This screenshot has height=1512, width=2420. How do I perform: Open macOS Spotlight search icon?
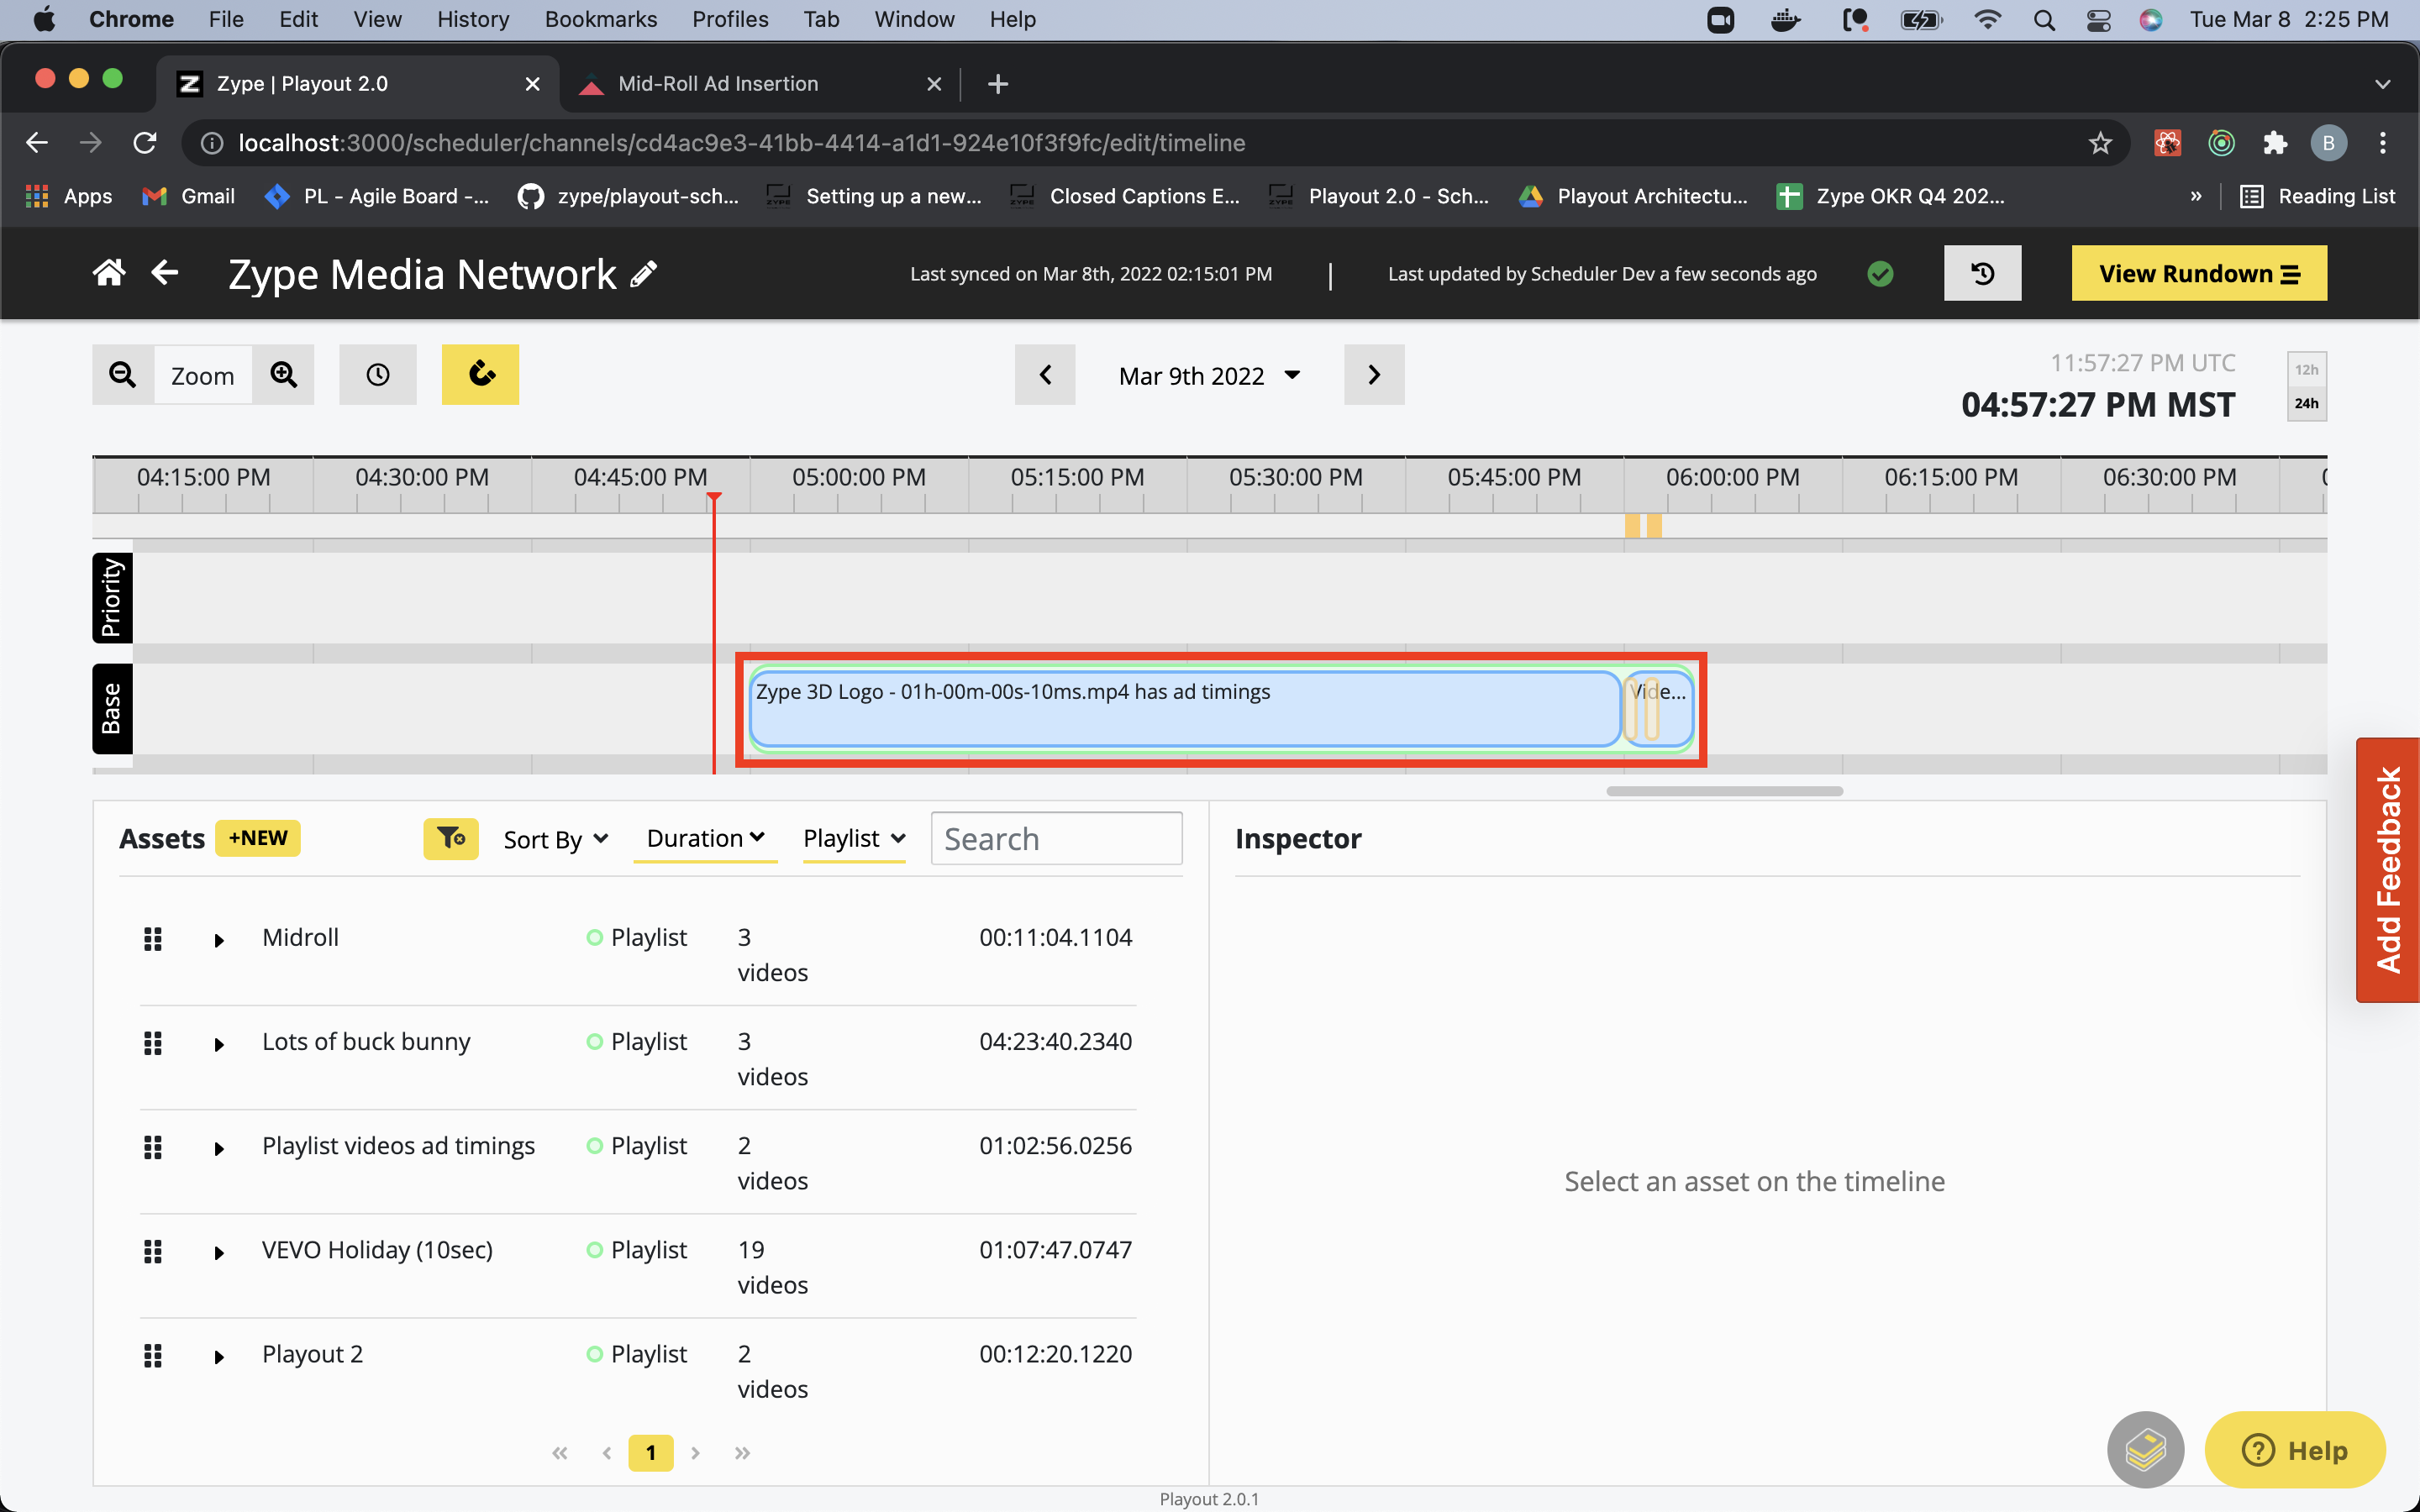2044,20
